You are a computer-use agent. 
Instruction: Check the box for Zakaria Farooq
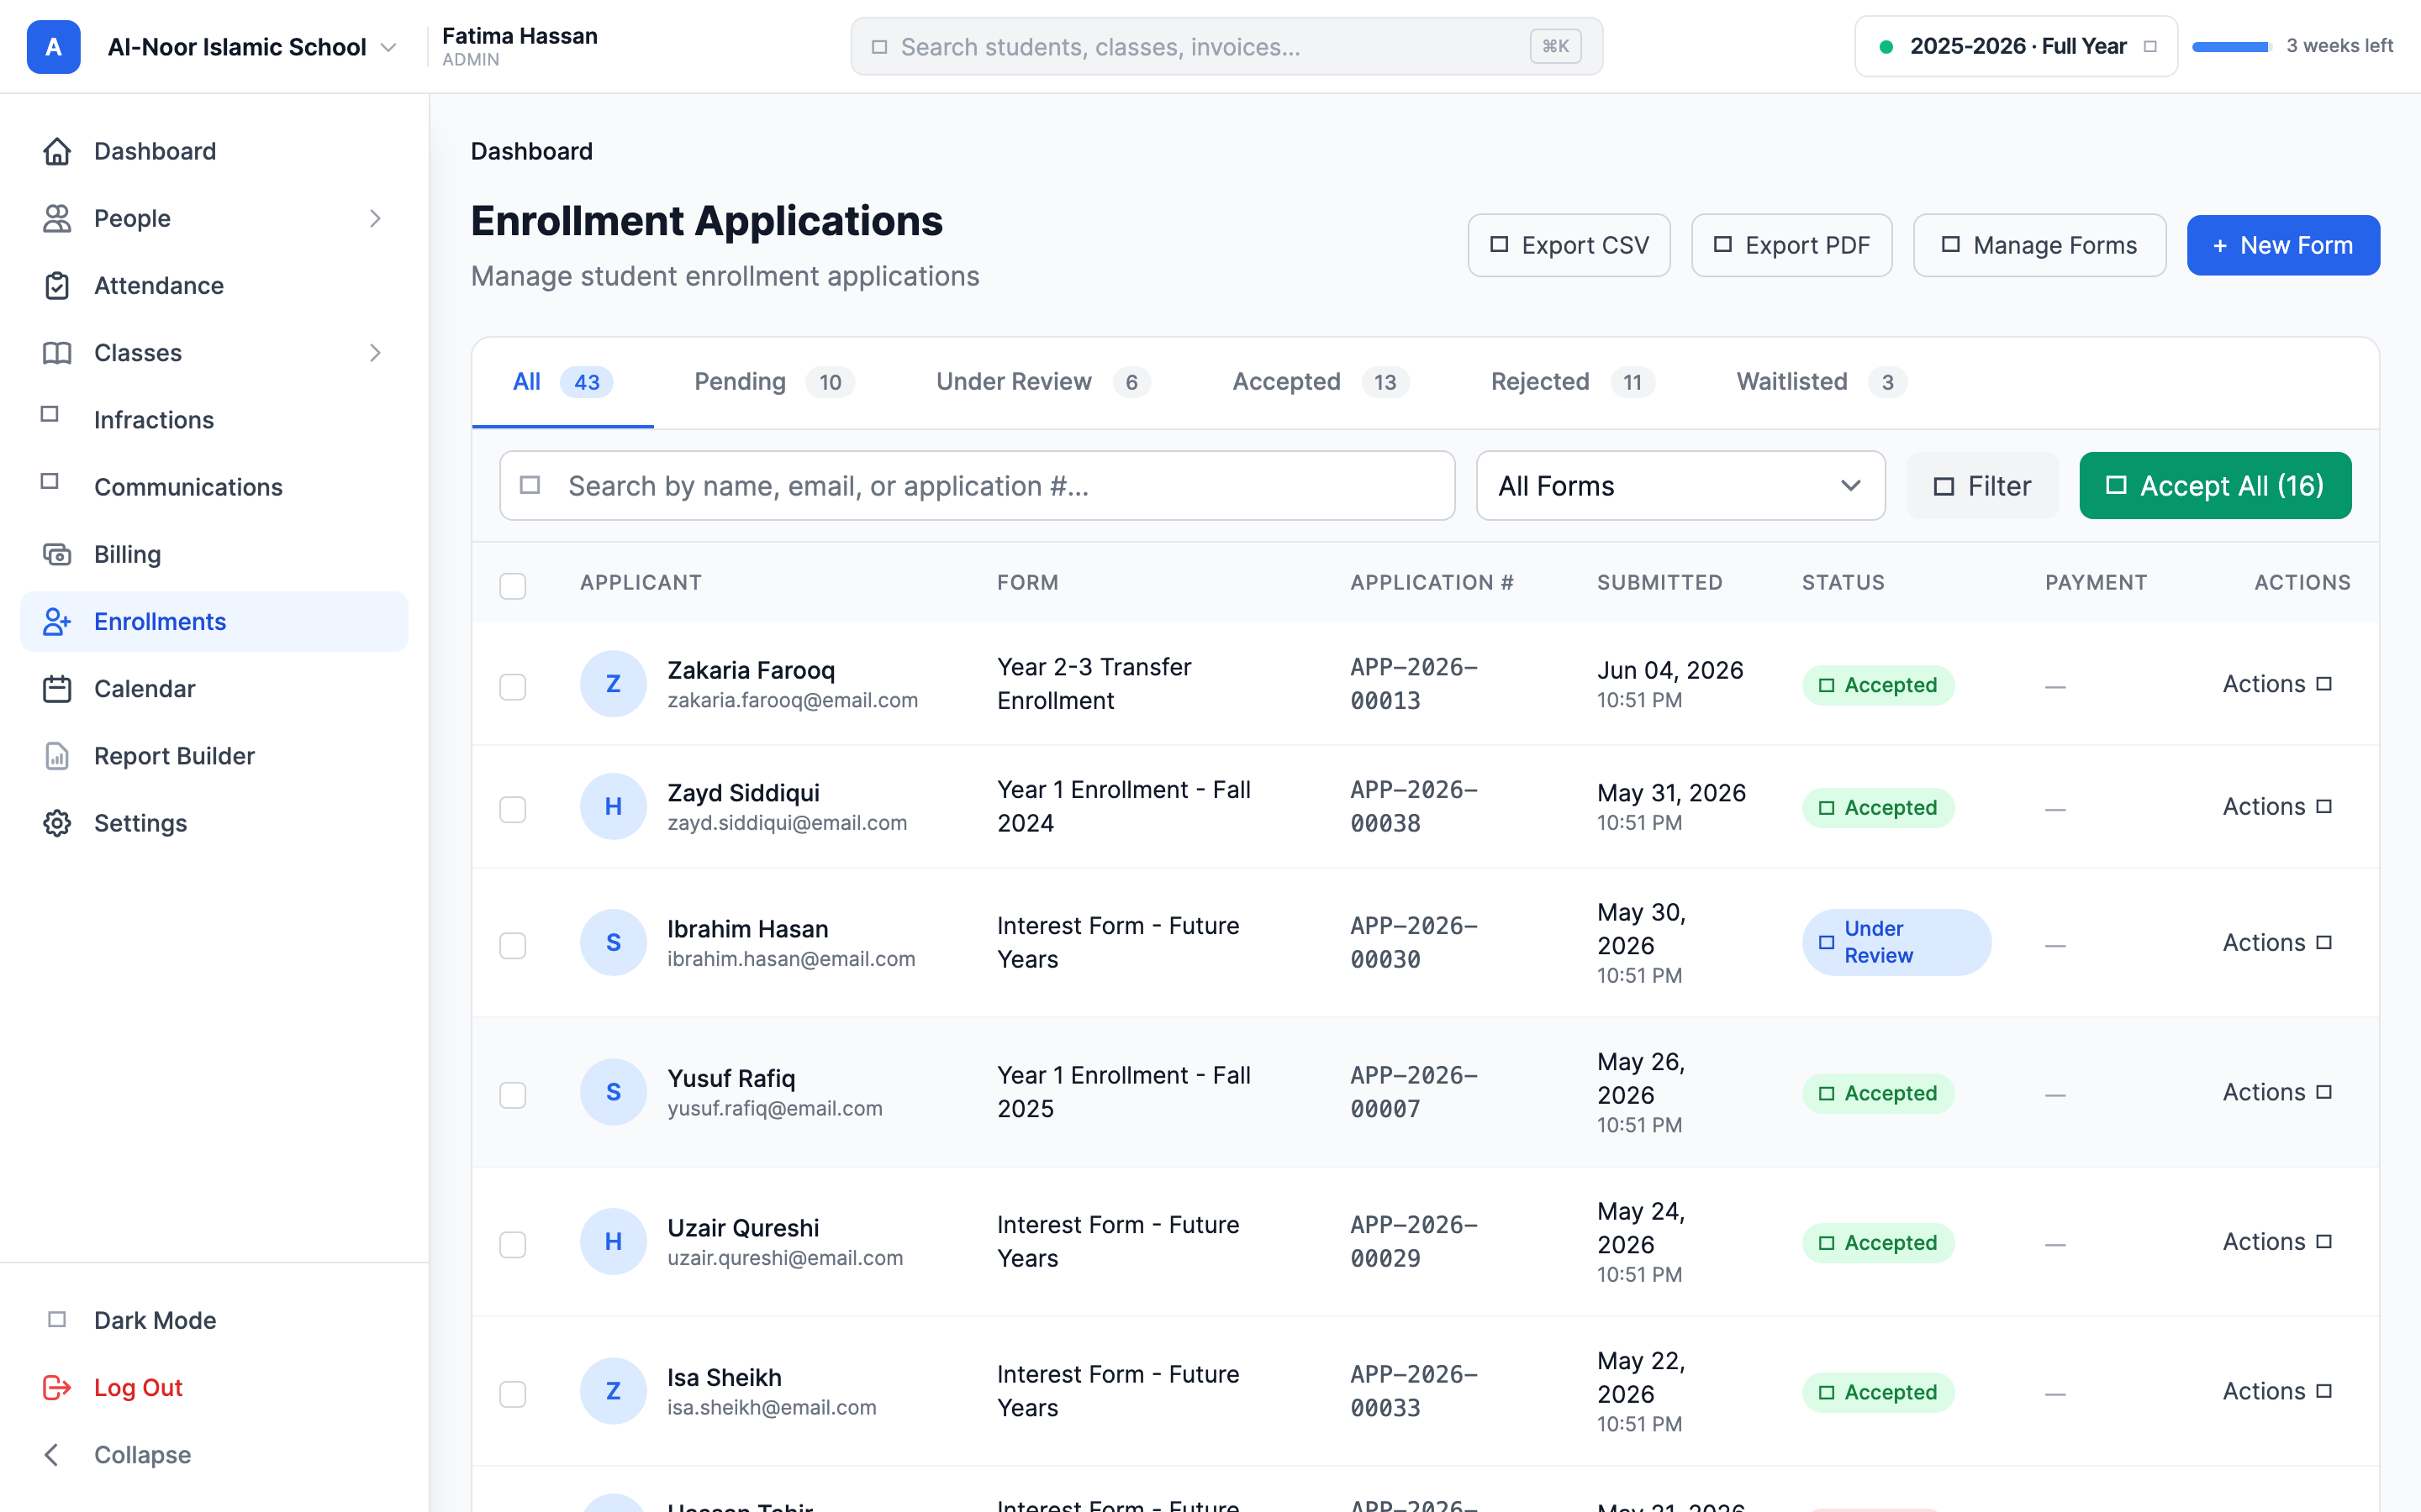(x=512, y=686)
